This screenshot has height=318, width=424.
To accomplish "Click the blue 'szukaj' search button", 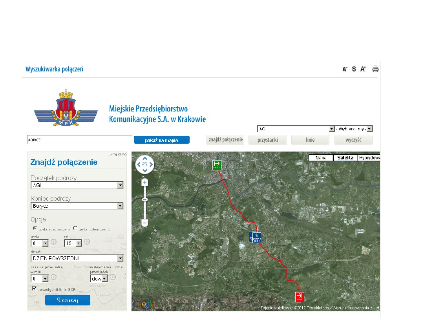I will 68,300.
